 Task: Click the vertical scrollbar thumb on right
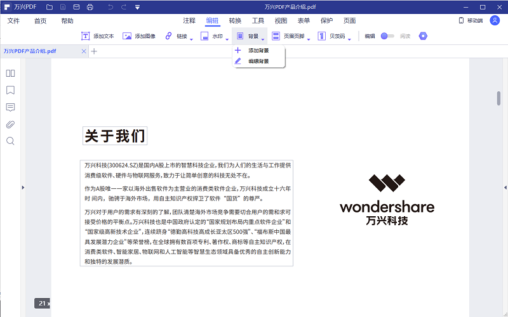click(498, 98)
